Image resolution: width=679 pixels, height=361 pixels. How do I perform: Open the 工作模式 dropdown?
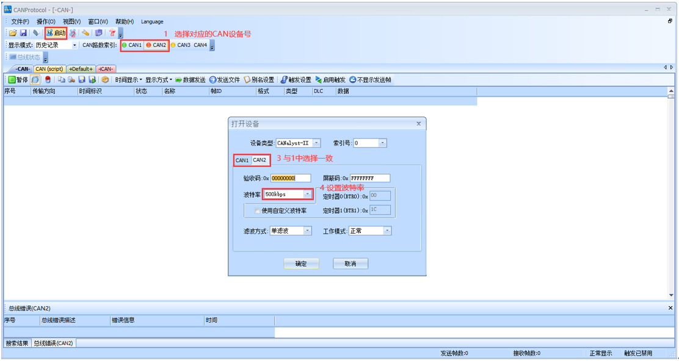pos(387,231)
